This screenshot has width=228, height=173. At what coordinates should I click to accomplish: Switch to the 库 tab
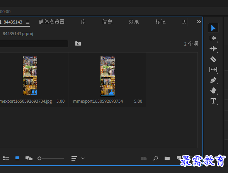pyautogui.click(x=83, y=22)
